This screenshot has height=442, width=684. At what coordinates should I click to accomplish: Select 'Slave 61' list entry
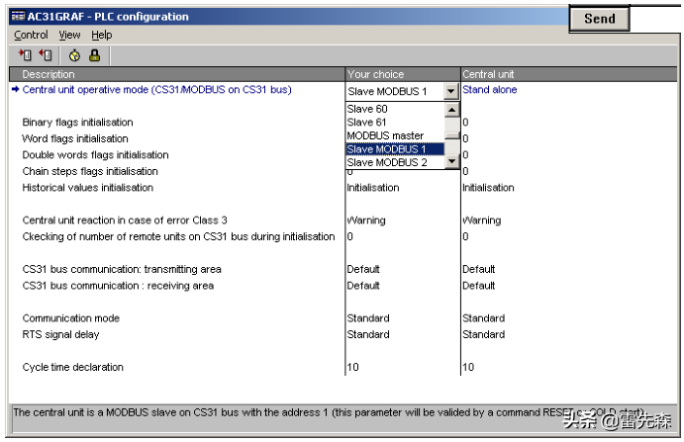pyautogui.click(x=367, y=123)
